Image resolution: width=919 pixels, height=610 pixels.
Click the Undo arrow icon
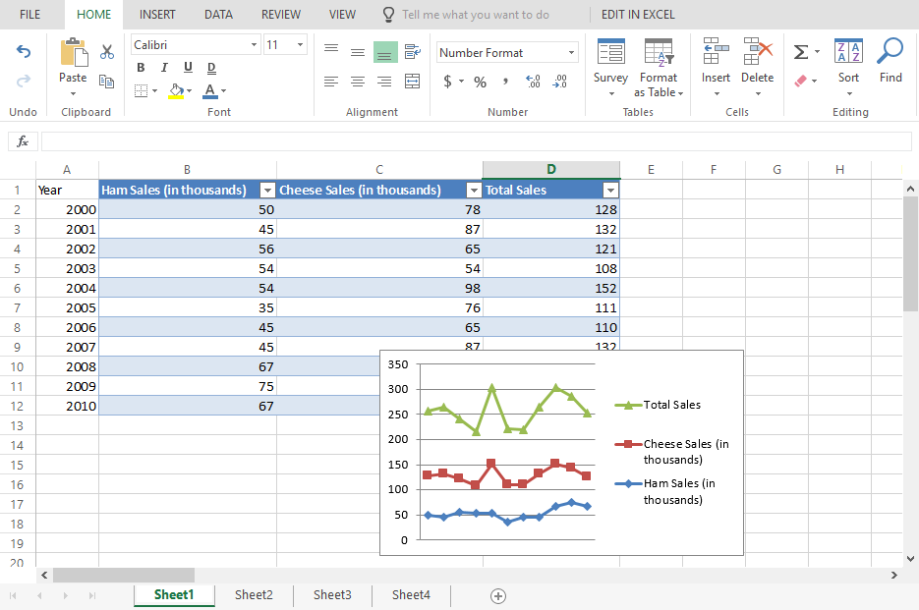point(24,52)
